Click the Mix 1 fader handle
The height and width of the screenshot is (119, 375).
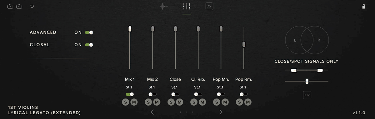[130, 29]
